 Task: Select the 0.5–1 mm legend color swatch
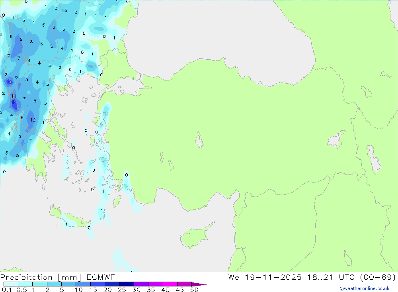pos(25,284)
